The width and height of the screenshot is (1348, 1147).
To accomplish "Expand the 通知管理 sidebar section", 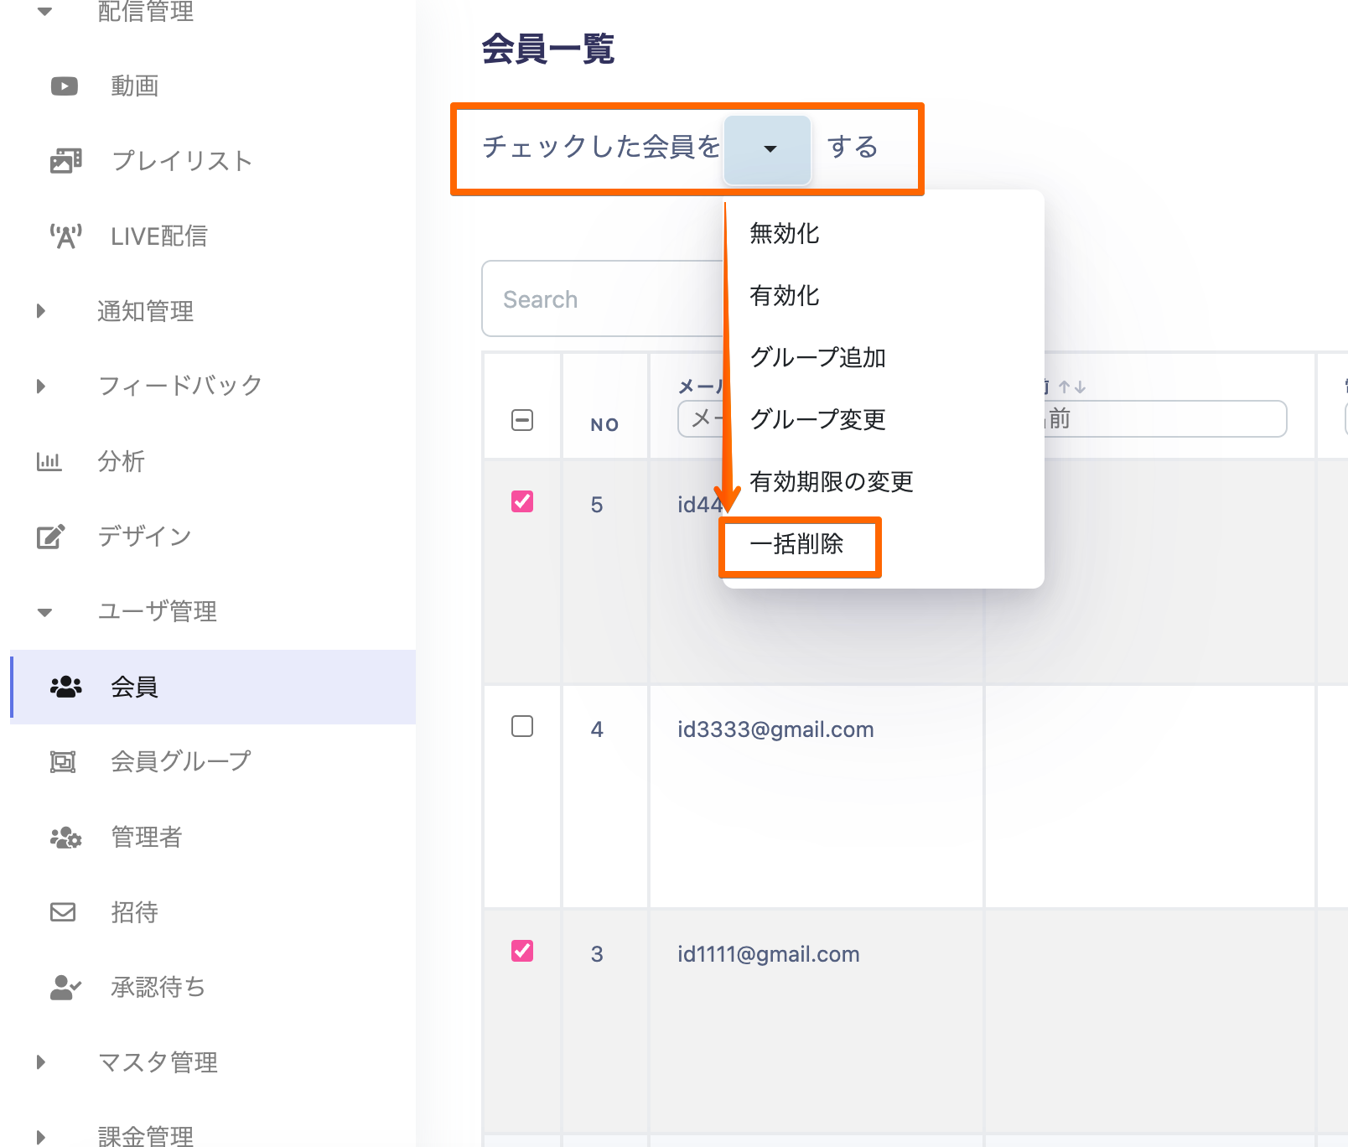I will (x=41, y=311).
